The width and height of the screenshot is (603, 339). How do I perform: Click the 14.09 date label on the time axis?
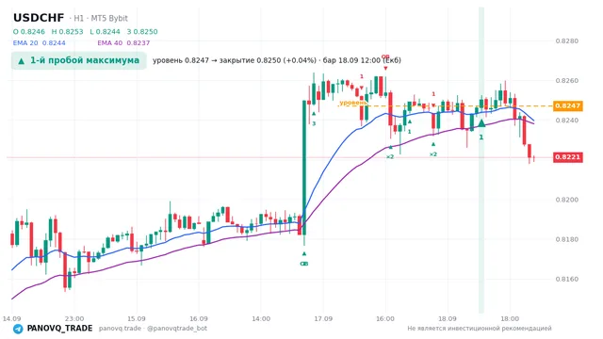11,318
